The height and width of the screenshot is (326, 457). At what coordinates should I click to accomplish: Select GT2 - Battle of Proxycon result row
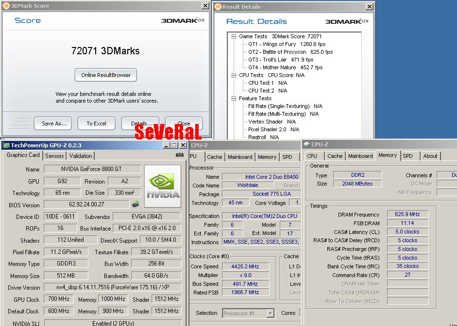pyautogui.click(x=290, y=52)
